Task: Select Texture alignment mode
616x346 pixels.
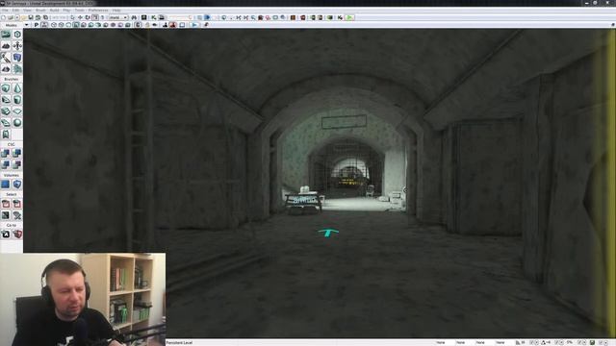Action: point(17,46)
